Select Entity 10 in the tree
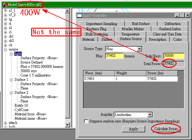The width and height of the screenshot is (192, 140). tap(21, 105)
